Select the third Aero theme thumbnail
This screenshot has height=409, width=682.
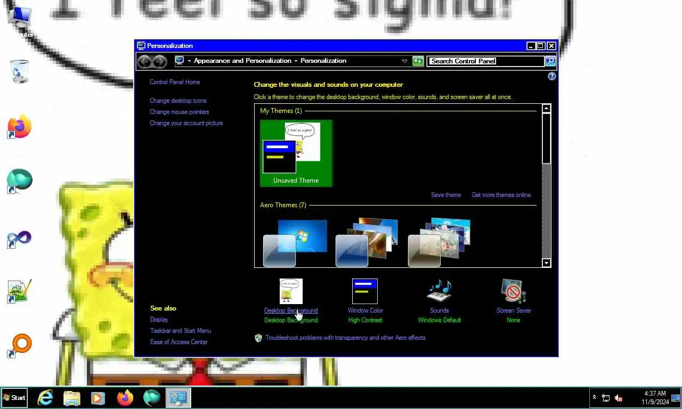click(440, 243)
